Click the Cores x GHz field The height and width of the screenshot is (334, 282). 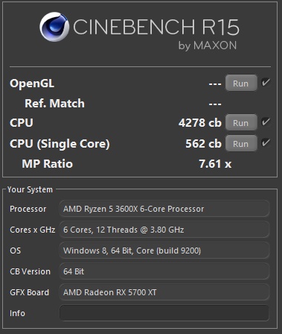coord(164,230)
